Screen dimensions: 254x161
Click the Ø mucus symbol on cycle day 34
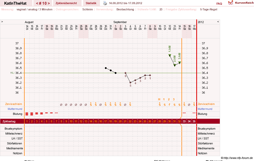(x=189, y=105)
